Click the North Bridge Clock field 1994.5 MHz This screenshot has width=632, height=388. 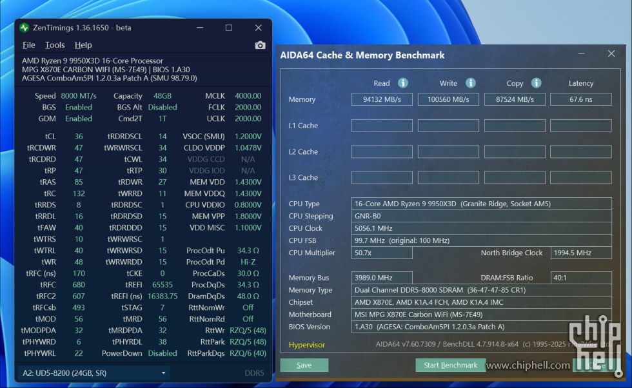tap(581, 253)
